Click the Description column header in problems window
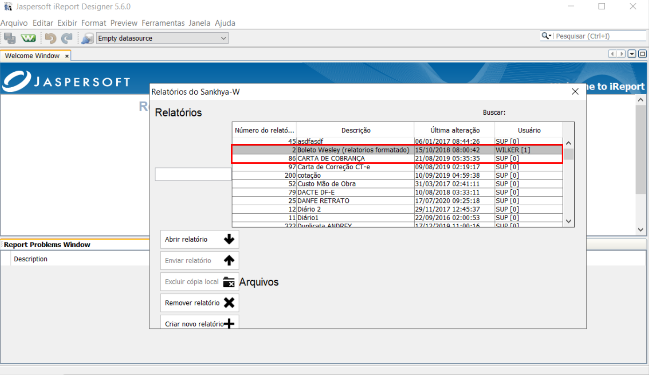Viewport: 649px width, 375px height. coord(31,259)
